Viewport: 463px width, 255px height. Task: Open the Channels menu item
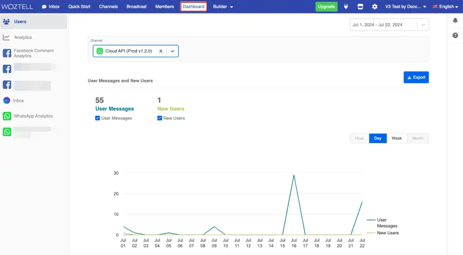coord(109,6)
